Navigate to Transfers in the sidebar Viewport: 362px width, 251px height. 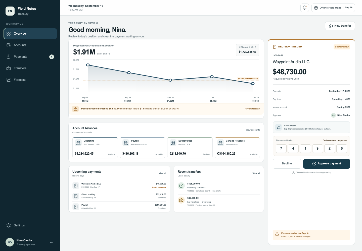point(30,68)
